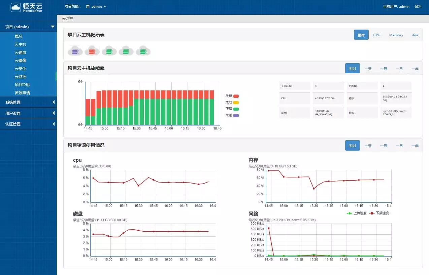
Task: Click the 主机总数 cell label
Action: click(x=286, y=86)
